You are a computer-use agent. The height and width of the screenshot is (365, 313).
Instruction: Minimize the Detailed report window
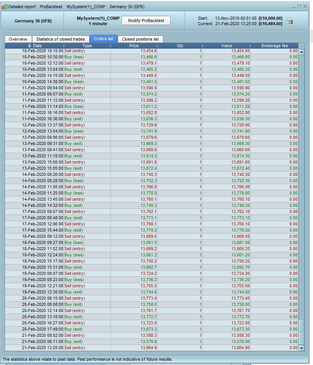(293, 7)
